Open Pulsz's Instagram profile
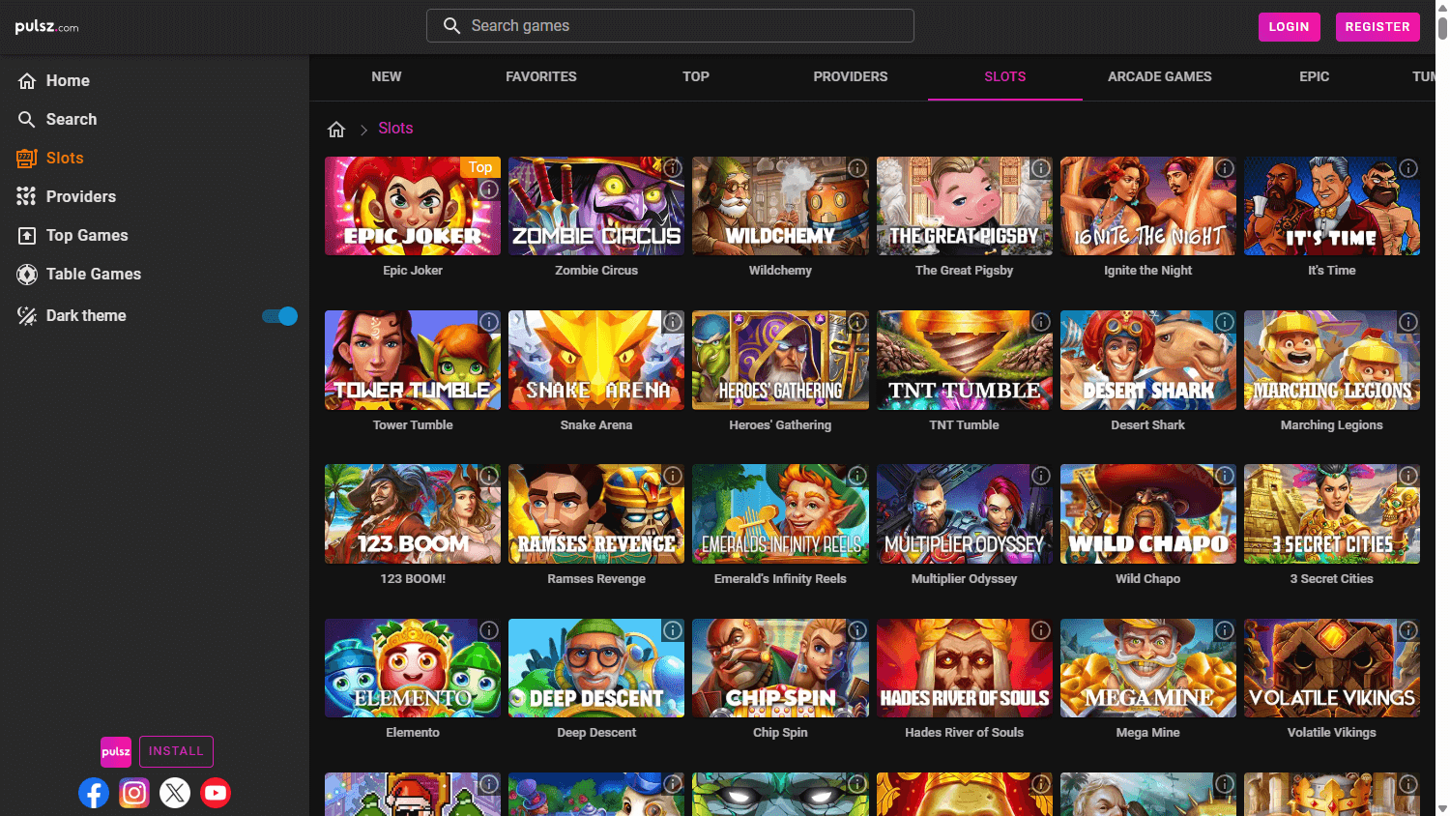This screenshot has width=1450, height=816. click(x=134, y=793)
